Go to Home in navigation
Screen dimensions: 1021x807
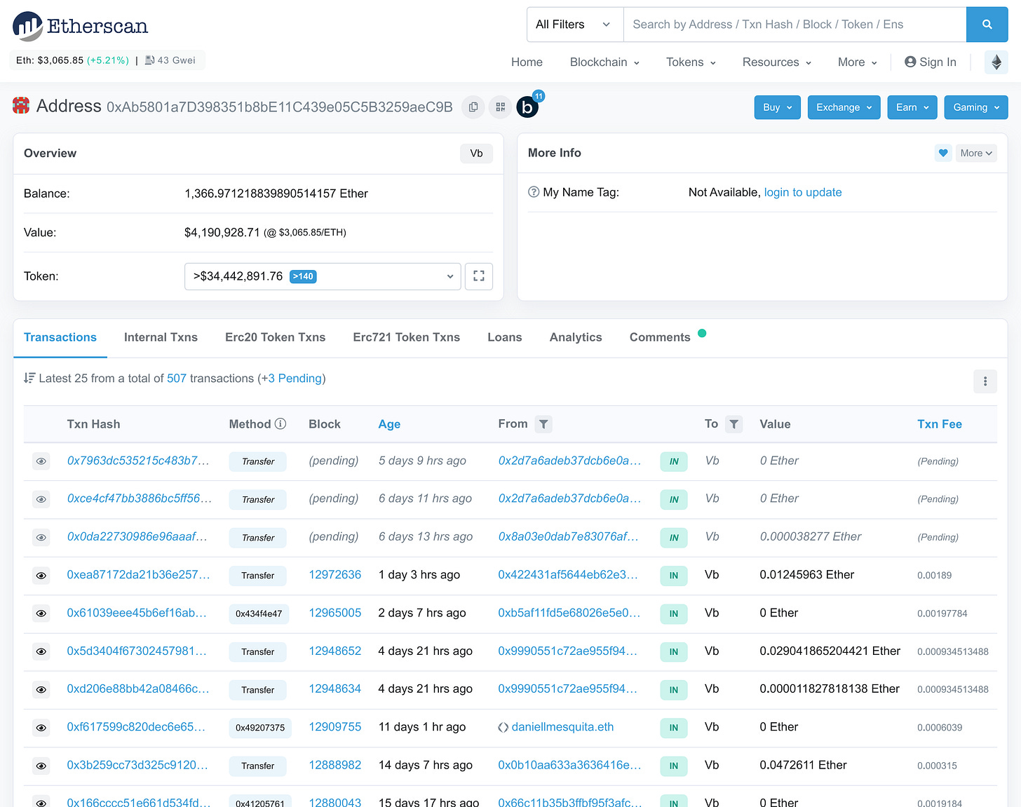point(527,62)
